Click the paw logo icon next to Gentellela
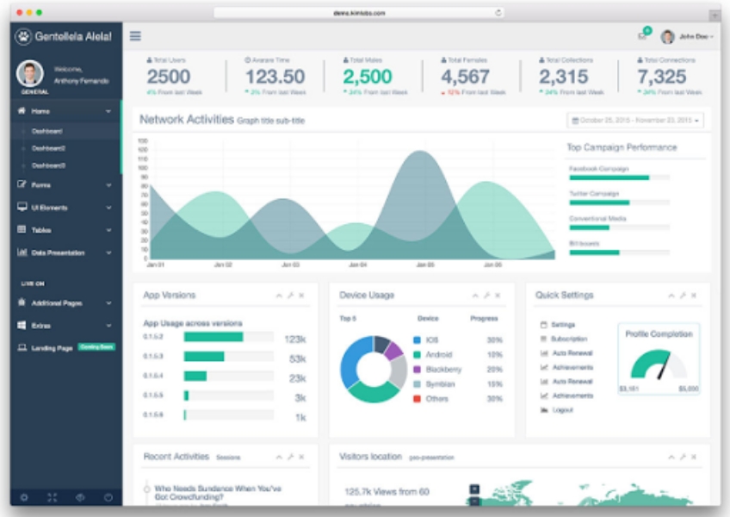This screenshot has height=517, width=730. [x=23, y=37]
